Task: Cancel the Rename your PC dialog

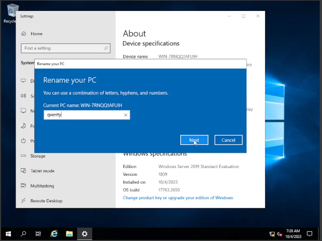Action: pos(228,140)
